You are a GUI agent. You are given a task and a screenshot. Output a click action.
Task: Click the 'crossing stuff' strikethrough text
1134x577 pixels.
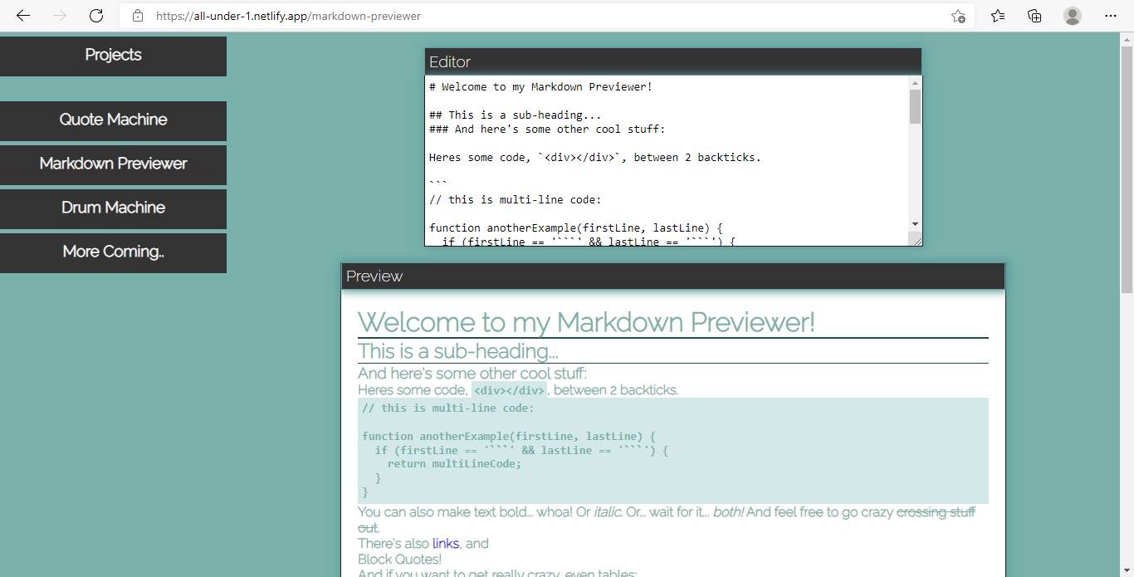[936, 512]
